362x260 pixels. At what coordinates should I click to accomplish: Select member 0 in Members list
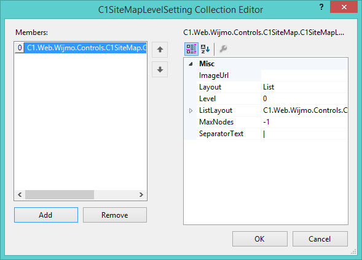[x=81, y=48]
